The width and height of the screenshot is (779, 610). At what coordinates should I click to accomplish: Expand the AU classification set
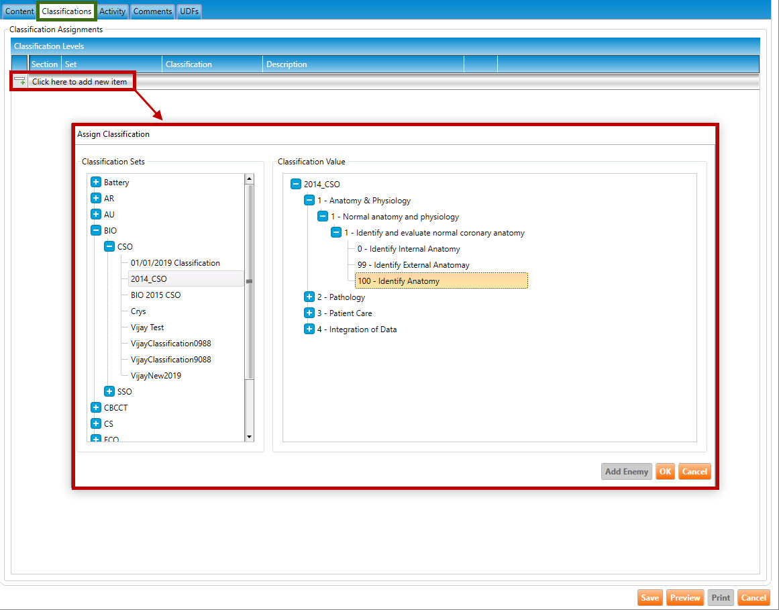[x=96, y=215]
